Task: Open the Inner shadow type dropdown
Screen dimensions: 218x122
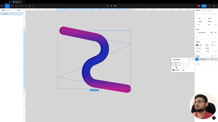Action: pos(203,59)
